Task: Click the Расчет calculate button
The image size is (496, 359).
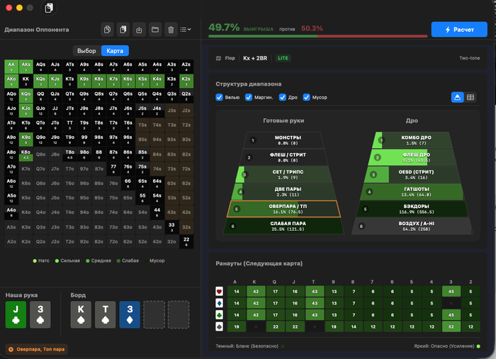Action: tap(459, 30)
